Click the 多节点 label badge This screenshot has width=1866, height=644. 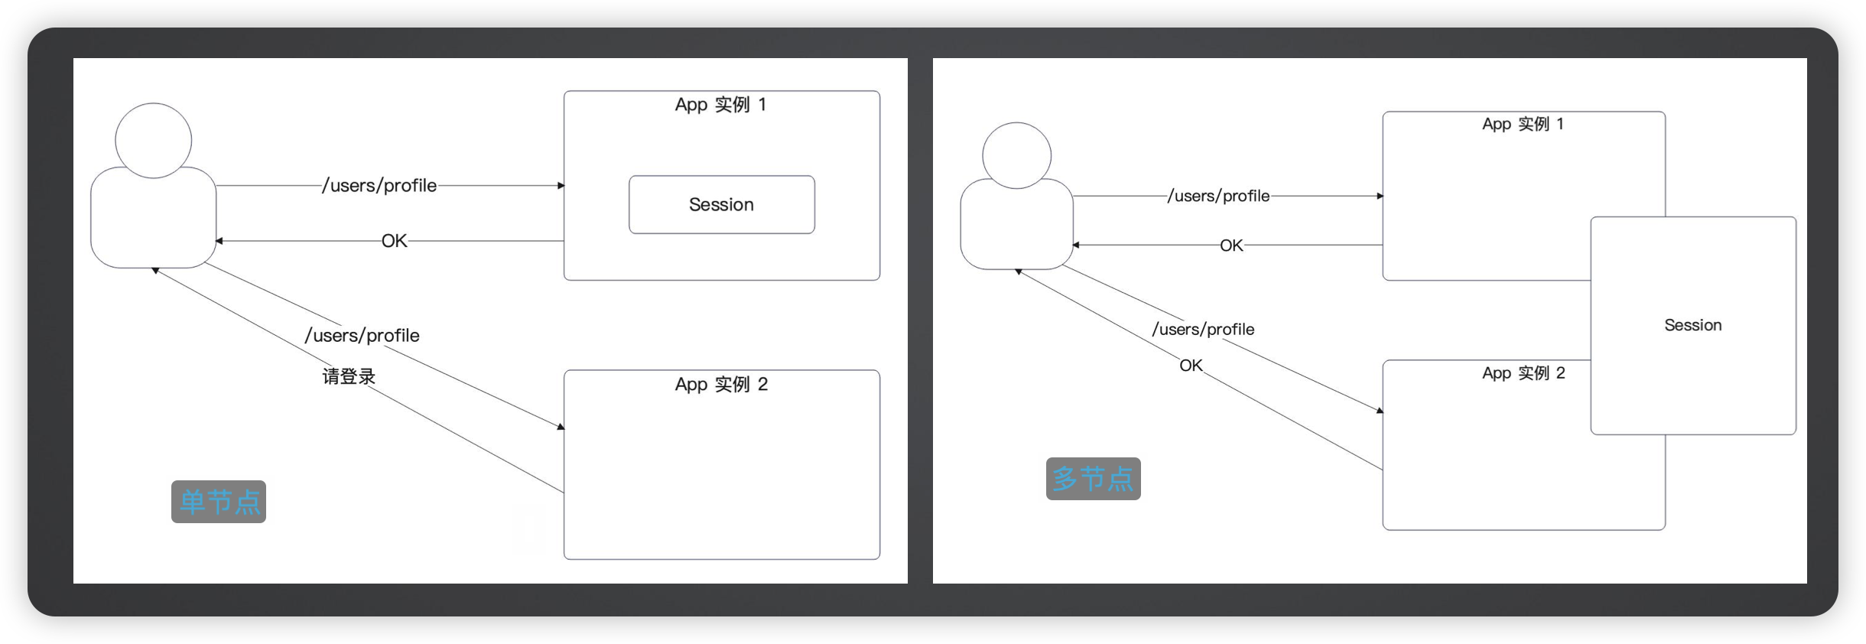pos(1093,479)
